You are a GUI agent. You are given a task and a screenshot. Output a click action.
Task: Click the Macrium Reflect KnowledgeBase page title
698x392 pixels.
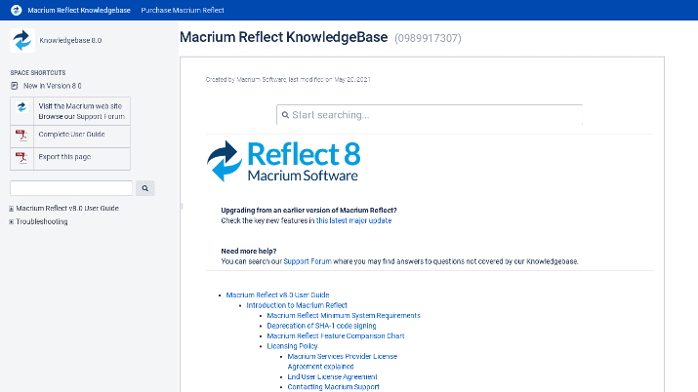pos(283,37)
